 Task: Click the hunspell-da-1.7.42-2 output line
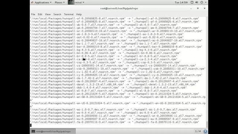click(x=108, y=78)
